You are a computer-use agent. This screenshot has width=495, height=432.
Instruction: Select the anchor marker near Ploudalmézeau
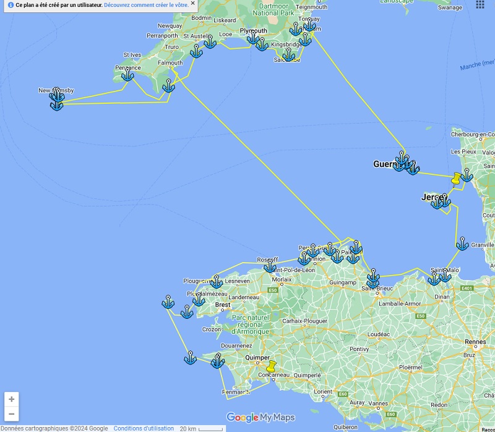(x=199, y=300)
